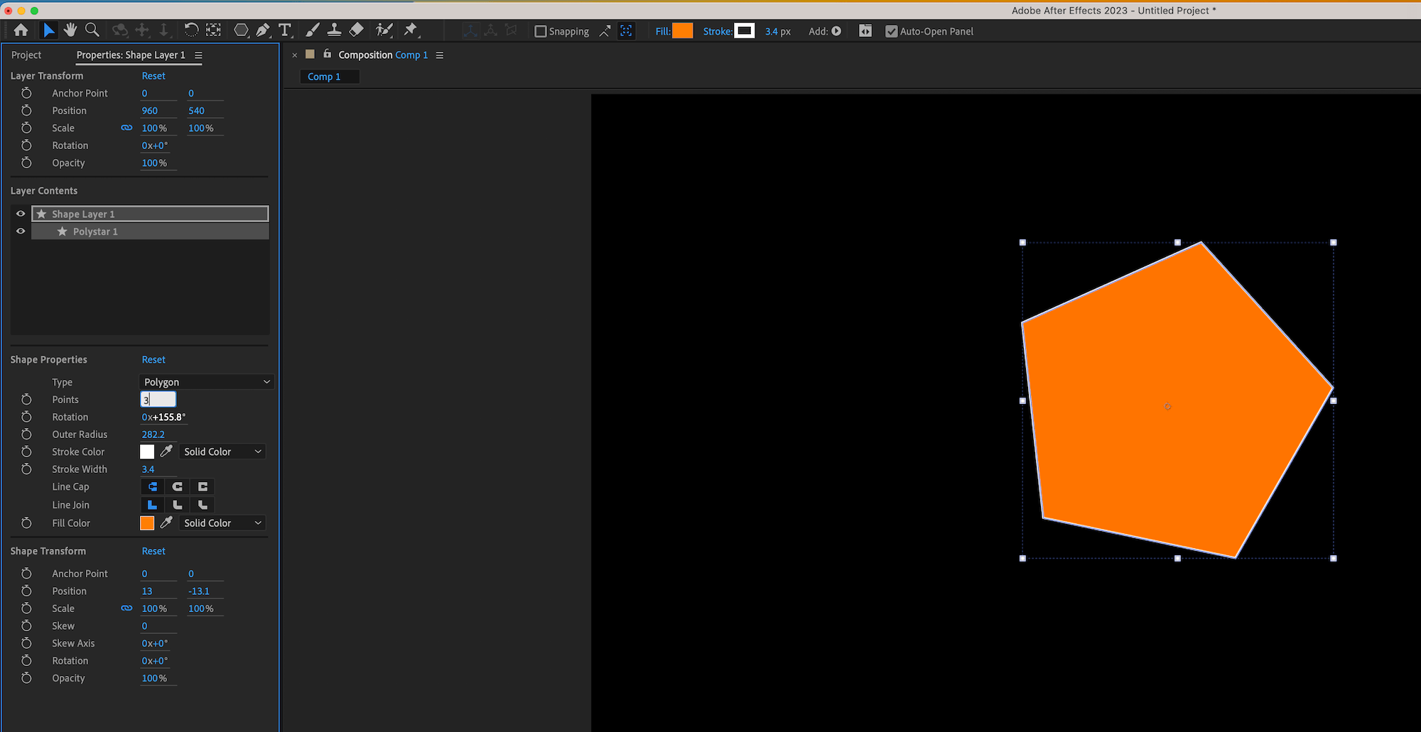The image size is (1421, 732).
Task: Open the shape Type dropdown
Action: (205, 381)
